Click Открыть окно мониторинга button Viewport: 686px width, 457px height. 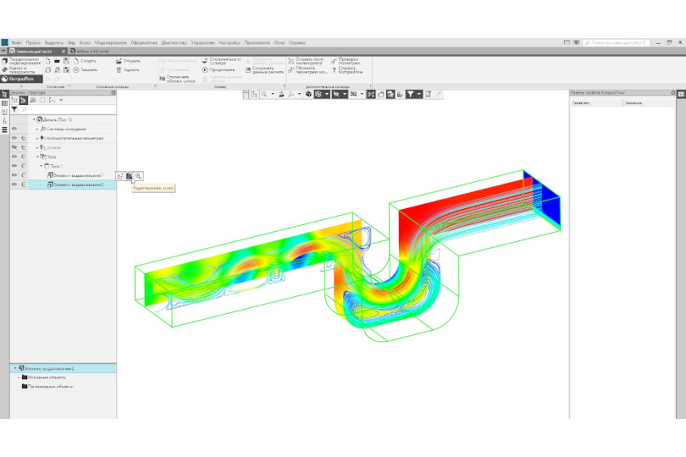coord(306,61)
